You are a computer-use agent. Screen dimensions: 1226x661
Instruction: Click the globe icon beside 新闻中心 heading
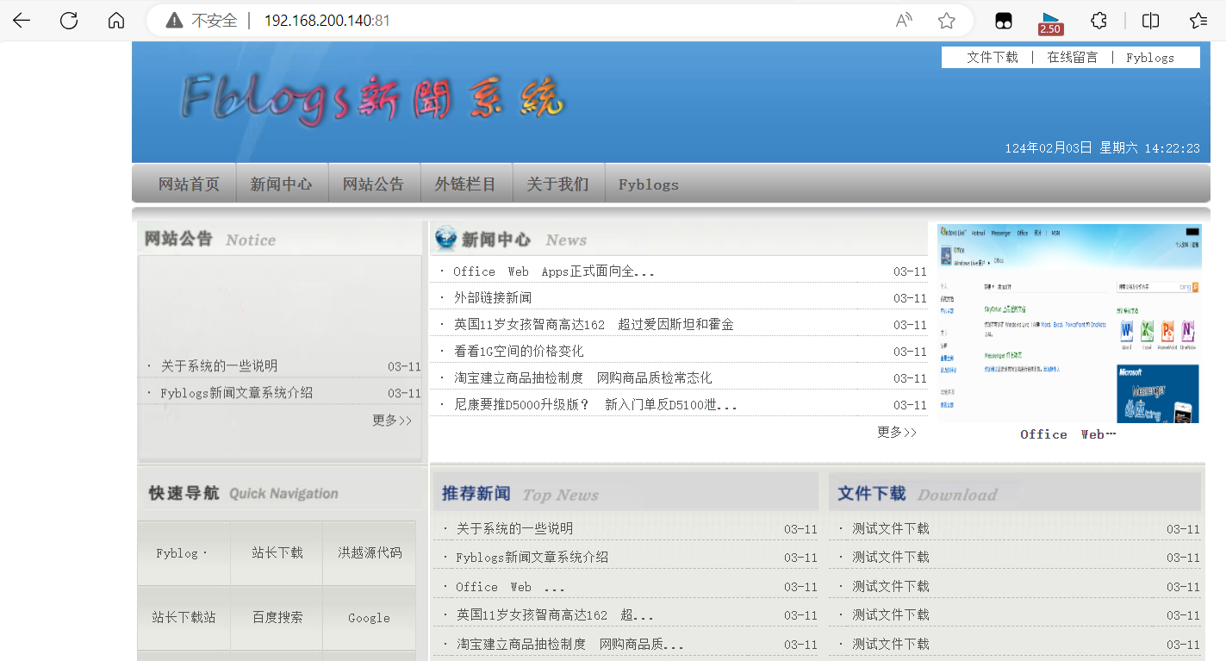(443, 239)
